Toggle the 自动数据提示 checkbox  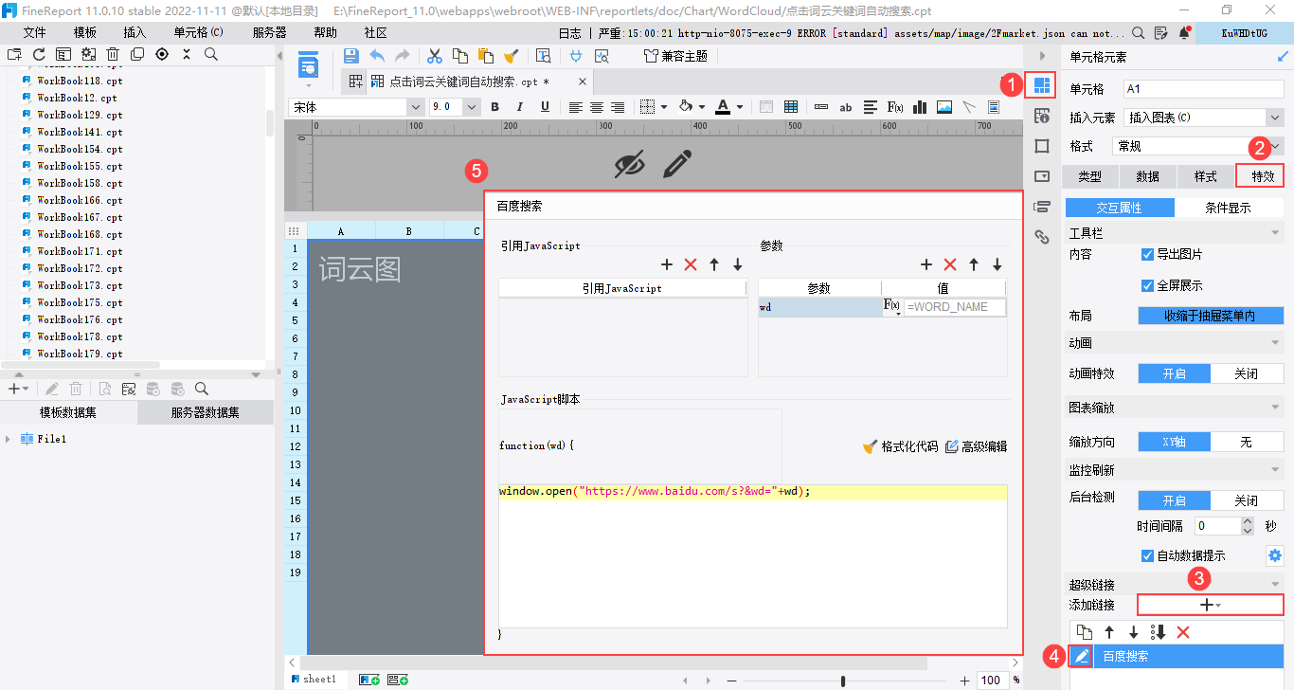pos(1148,556)
